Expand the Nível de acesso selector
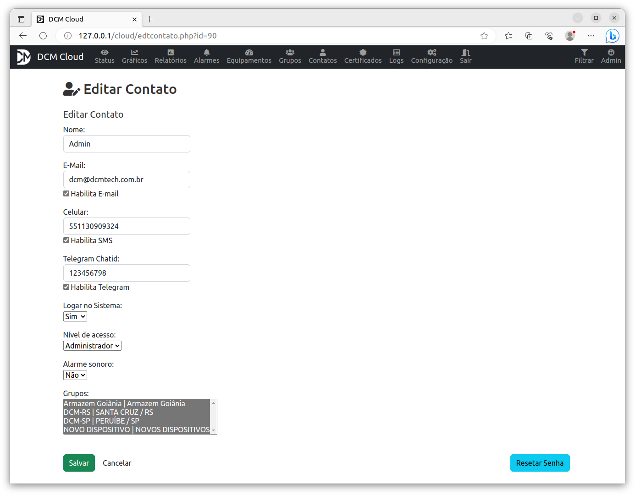This screenshot has height=495, width=635. [x=92, y=345]
